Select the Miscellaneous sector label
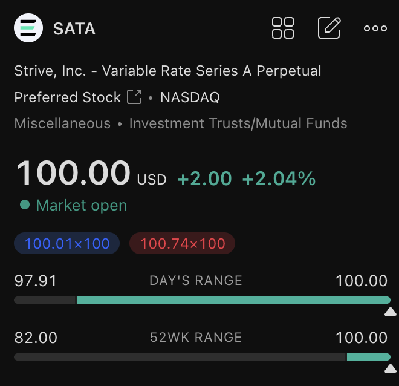The width and height of the screenshot is (399, 386). click(x=62, y=124)
